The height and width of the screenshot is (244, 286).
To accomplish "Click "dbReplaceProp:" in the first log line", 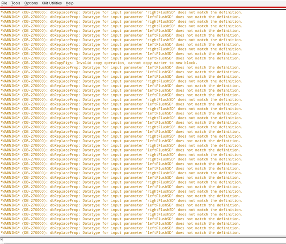I will pos(65,12).
